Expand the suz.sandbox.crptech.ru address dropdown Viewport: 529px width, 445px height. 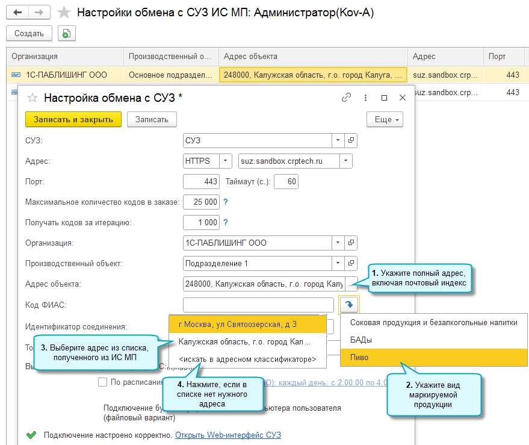(346, 161)
